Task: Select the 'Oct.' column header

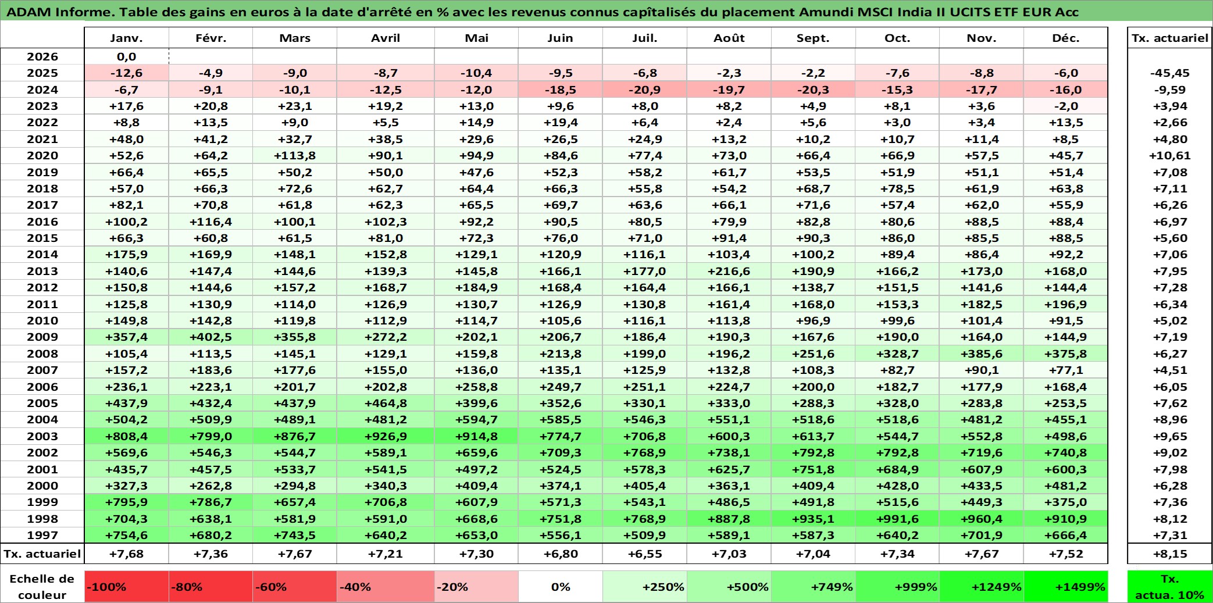Action: (x=897, y=38)
